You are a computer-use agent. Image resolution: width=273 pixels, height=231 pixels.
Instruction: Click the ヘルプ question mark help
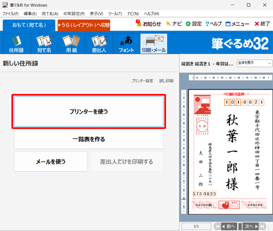[213, 24]
